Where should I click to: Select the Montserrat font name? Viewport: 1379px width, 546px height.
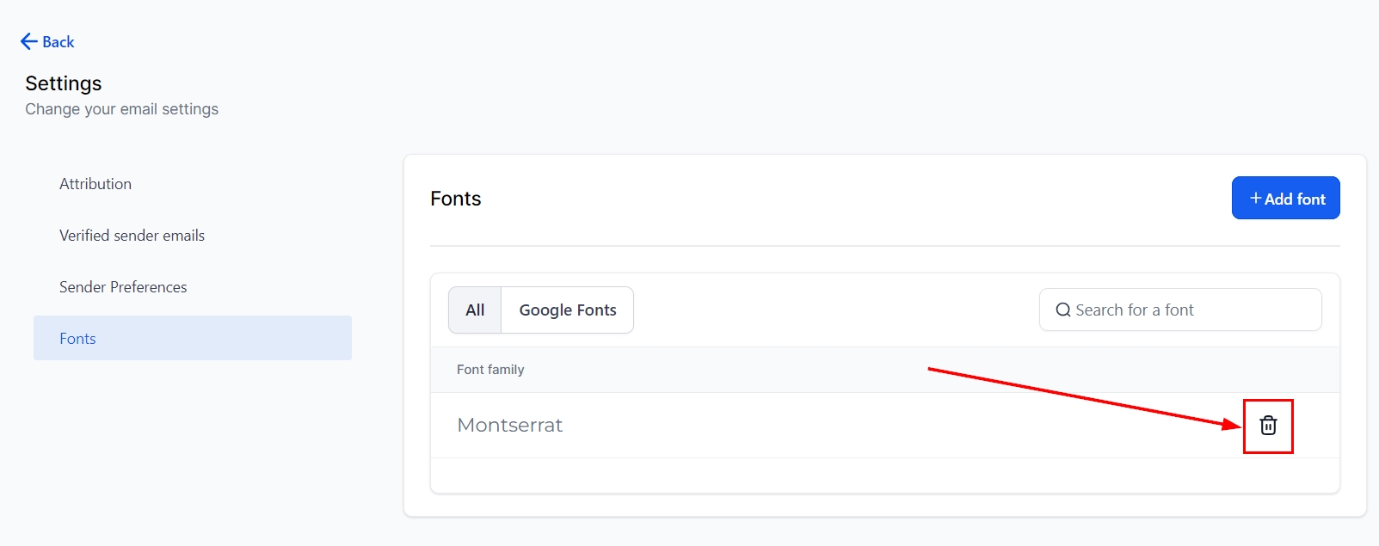pos(510,426)
